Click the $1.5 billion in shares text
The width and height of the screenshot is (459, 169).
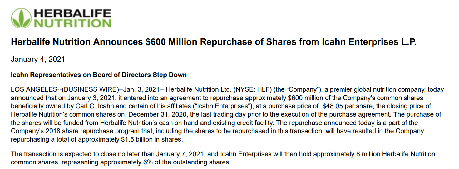pos(151,139)
